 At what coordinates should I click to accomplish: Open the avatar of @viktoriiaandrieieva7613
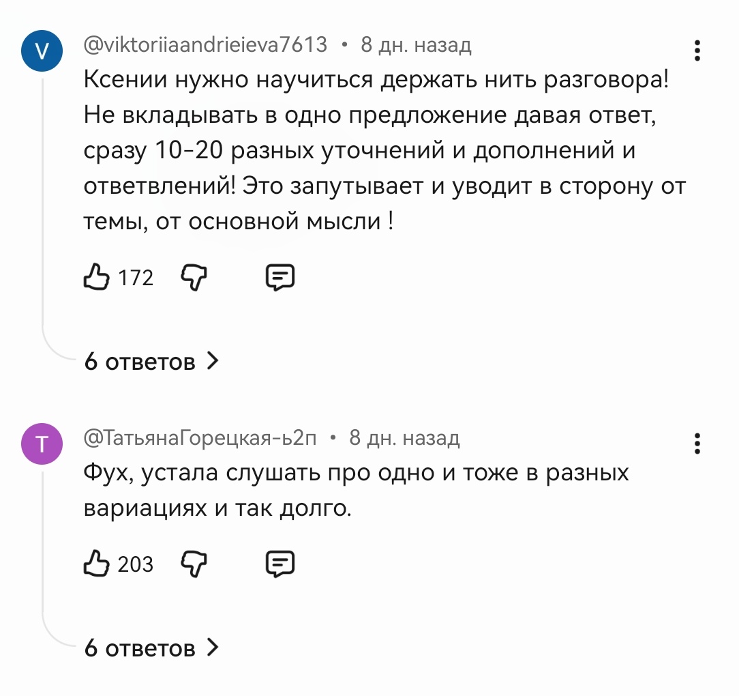(42, 50)
